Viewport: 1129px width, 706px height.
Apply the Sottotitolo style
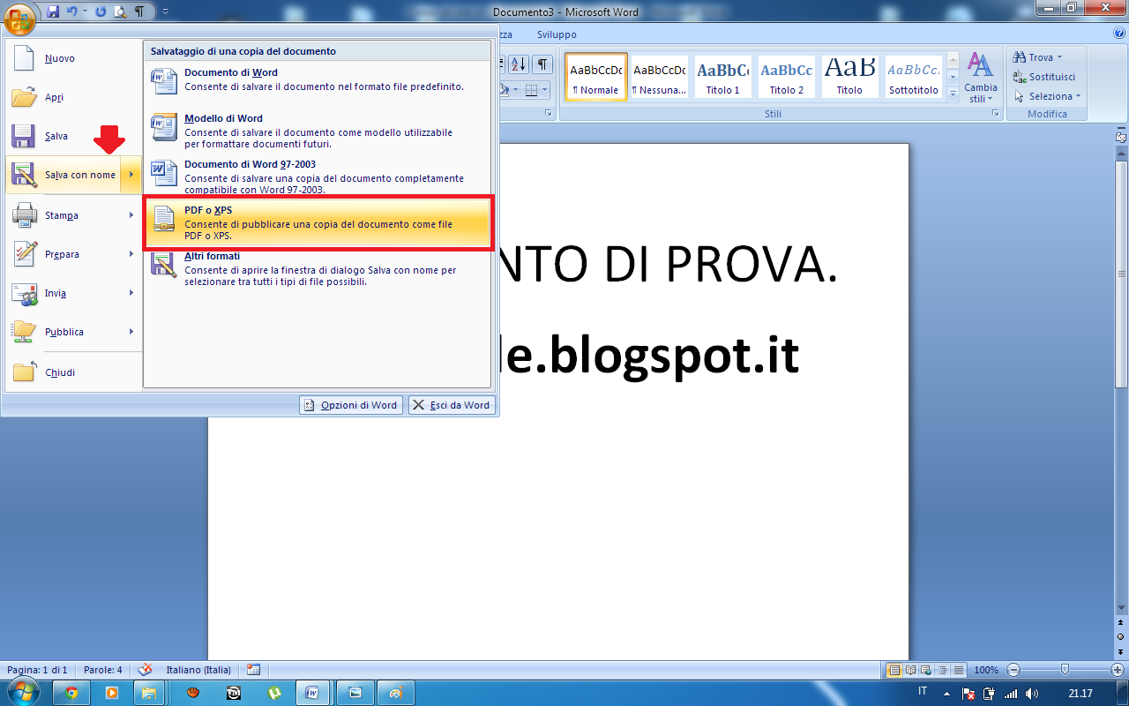tap(914, 77)
